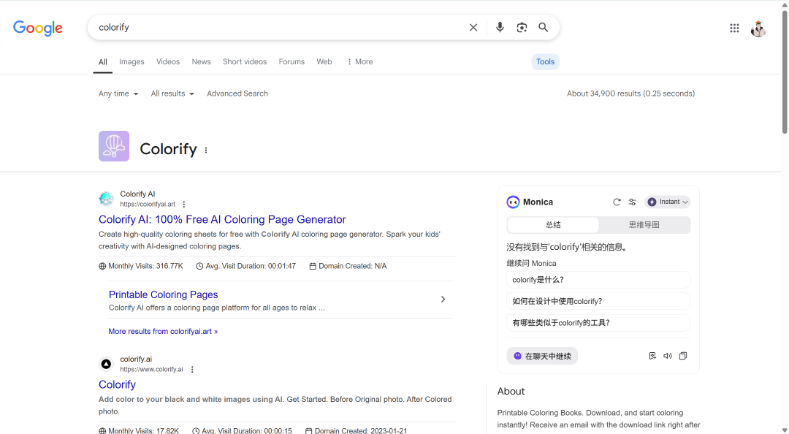Click the page vertical scrollbar

point(785,73)
